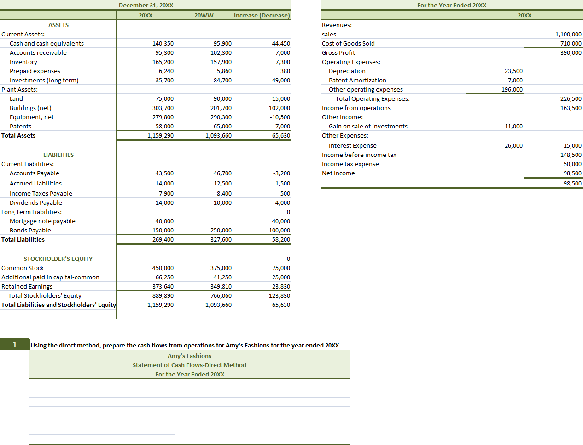Select the -10,500 equipment change cell
This screenshot has height=445, width=583.
[280, 117]
